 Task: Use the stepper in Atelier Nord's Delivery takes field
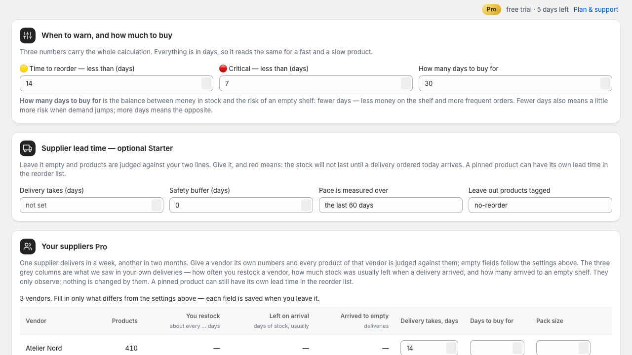click(x=451, y=348)
